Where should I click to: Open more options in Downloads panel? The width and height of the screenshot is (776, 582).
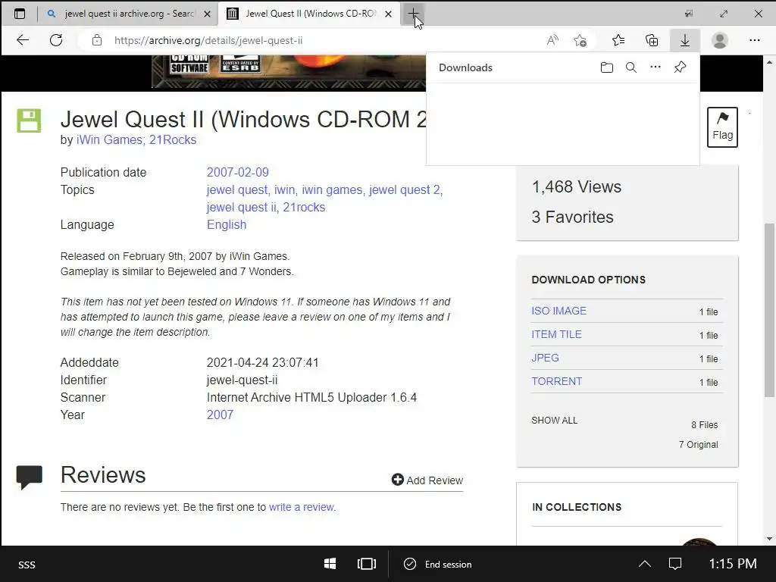coord(656,67)
